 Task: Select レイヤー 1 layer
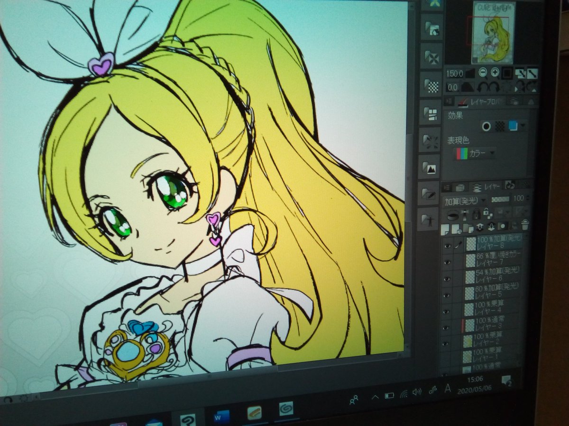[491, 355]
